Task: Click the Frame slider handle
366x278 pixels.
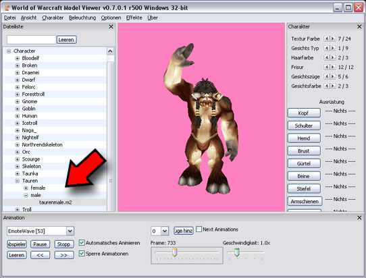Action: [174, 252]
